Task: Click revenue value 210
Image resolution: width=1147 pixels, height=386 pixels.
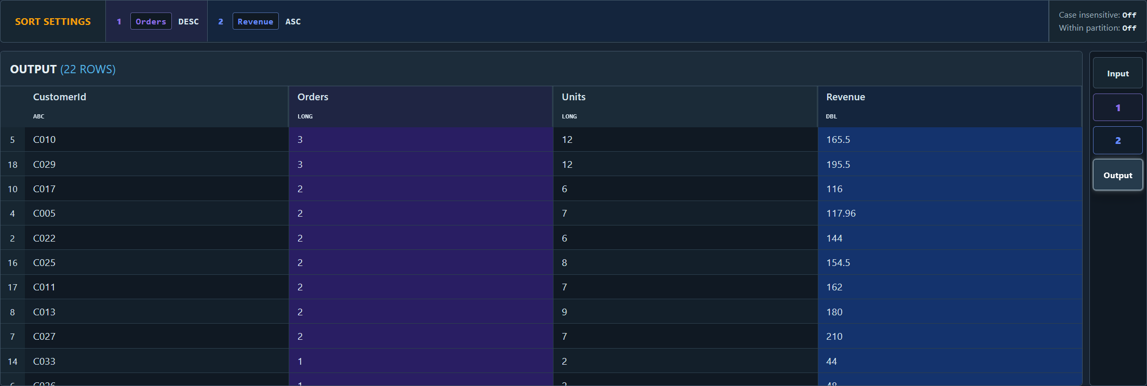Action: pos(950,336)
